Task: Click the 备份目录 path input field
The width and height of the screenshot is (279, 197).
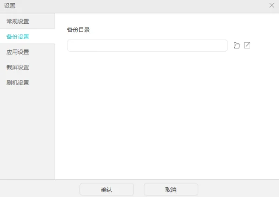Action: [147, 46]
